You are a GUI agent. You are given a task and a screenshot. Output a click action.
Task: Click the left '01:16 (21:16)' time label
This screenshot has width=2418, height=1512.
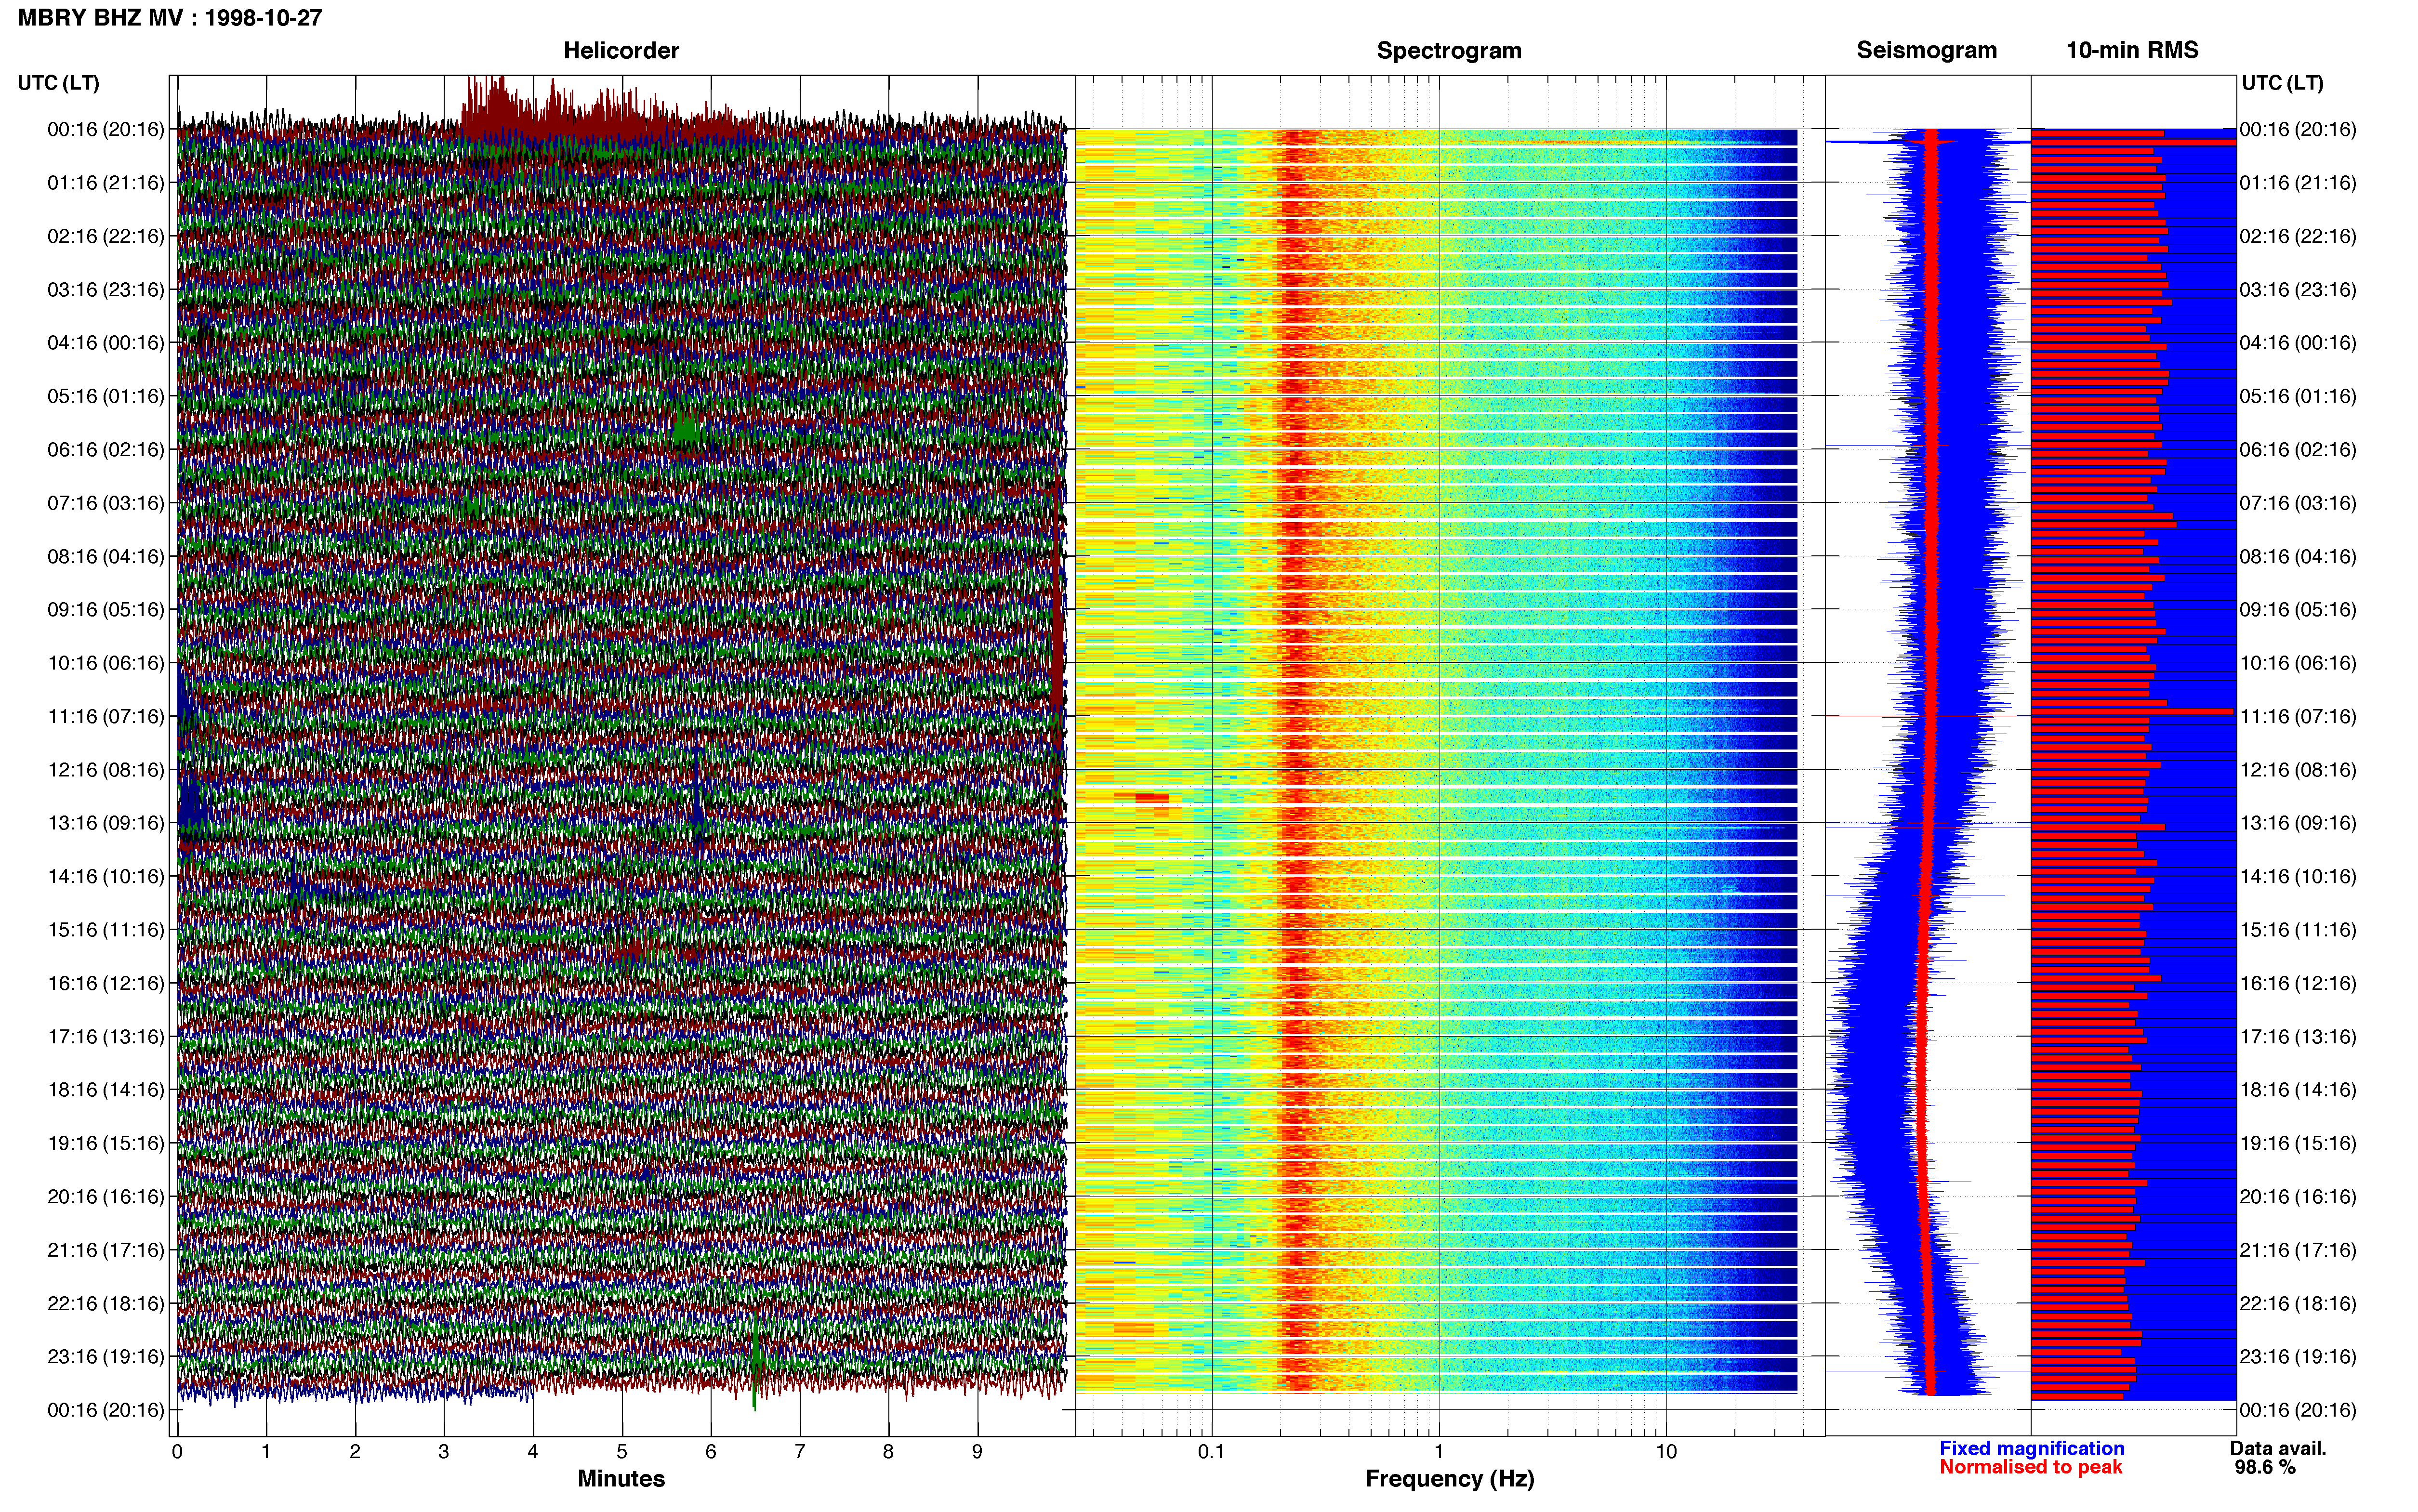pyautogui.click(x=106, y=183)
